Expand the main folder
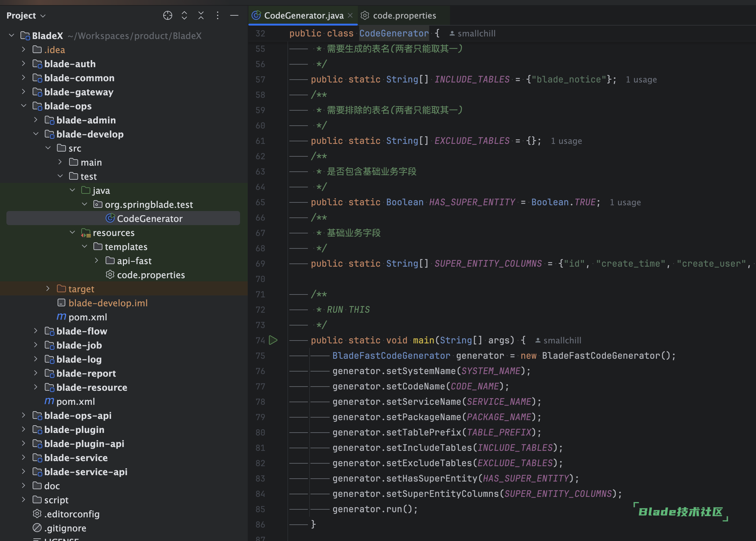This screenshot has height=541, width=756. (60, 162)
